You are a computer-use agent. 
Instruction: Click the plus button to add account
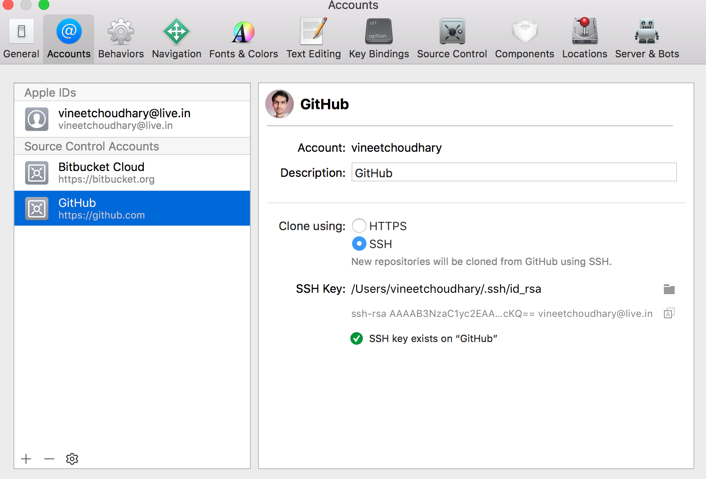click(26, 459)
